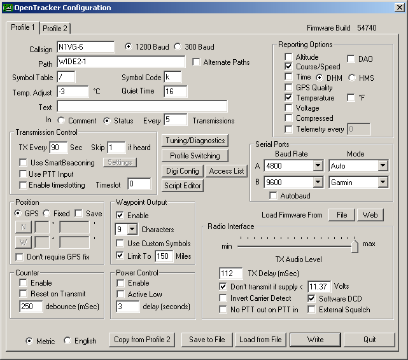Viewport: 408px width, 360px height.
Task: Focus the Quiet Time field
Action: pyautogui.click(x=176, y=92)
